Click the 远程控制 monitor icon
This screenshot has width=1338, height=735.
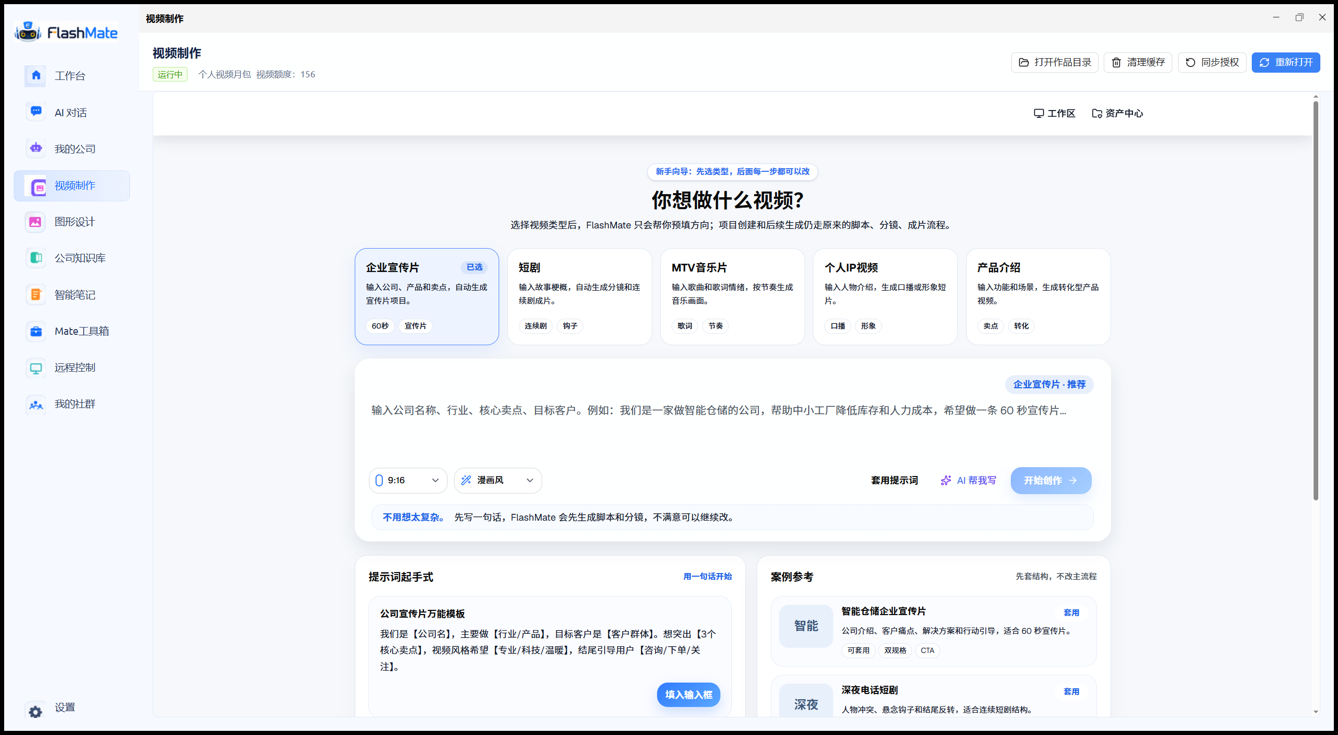pyautogui.click(x=36, y=367)
